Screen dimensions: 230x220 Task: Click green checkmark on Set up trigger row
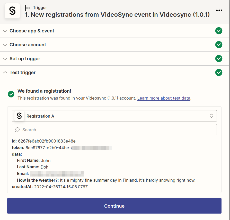click(x=219, y=59)
